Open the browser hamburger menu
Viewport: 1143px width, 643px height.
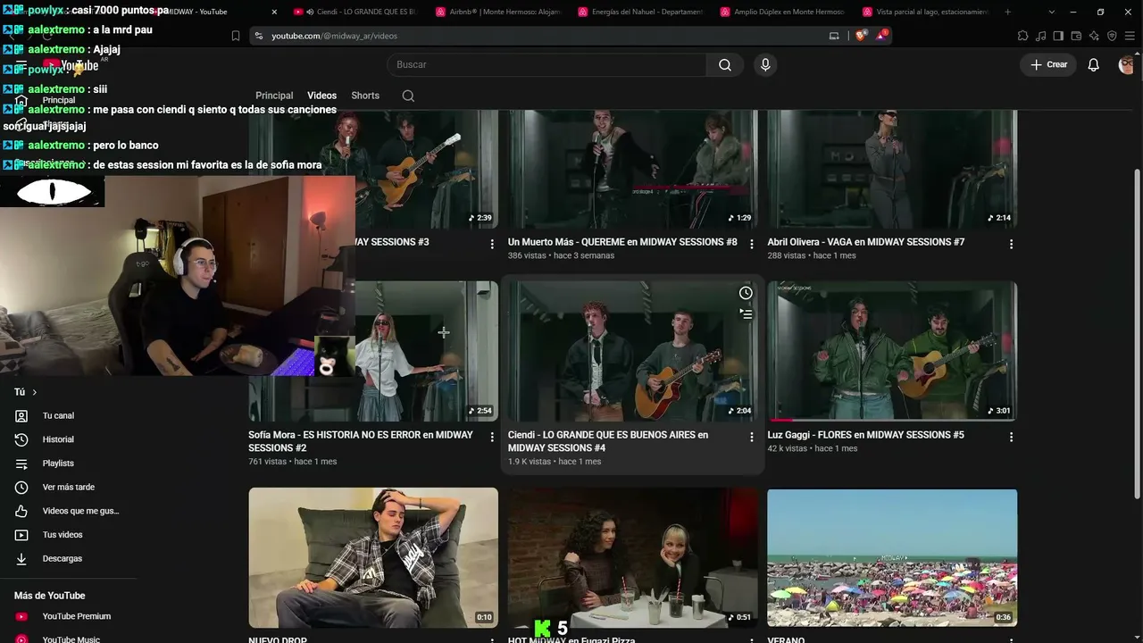click(x=1130, y=36)
